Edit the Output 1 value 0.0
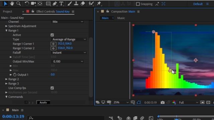 point(53,74)
